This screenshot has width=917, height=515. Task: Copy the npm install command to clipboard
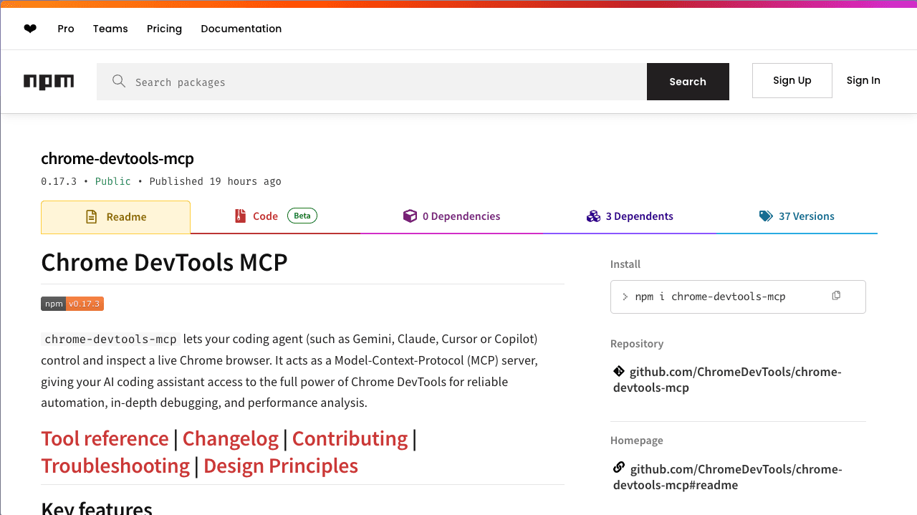tap(836, 295)
